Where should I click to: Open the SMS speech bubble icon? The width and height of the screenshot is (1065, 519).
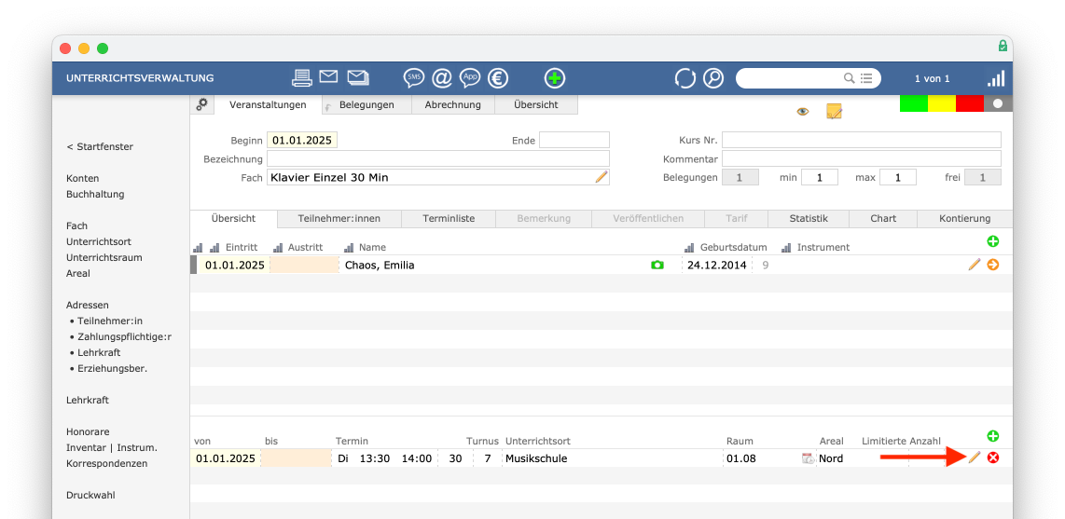pyautogui.click(x=414, y=78)
